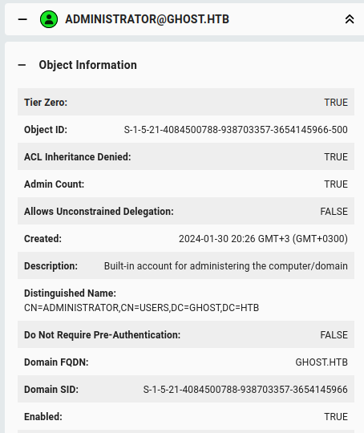This screenshot has height=433, width=364.
Task: Click the ACL Inheritance Denied row
Action: (x=186, y=157)
